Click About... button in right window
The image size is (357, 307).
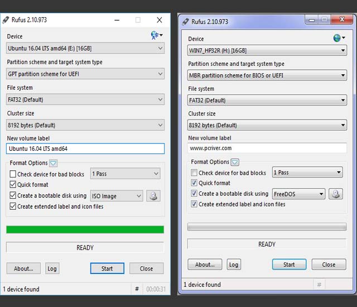205,265
